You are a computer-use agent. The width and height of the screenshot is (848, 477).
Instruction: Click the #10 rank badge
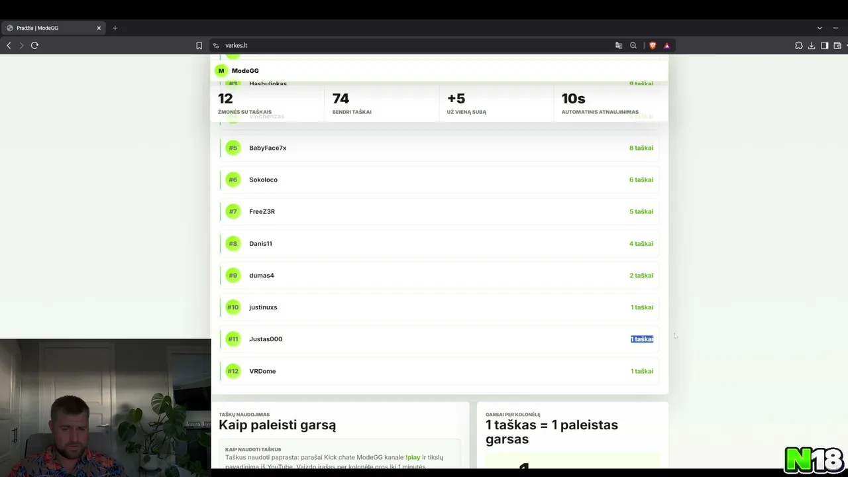(233, 307)
